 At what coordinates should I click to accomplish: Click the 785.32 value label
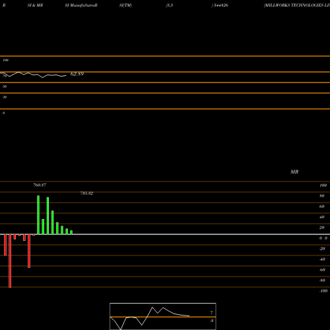point(86,193)
